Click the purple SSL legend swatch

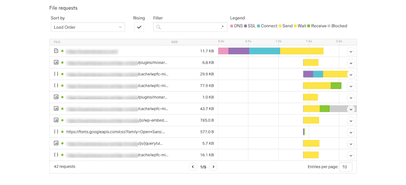(x=246, y=26)
